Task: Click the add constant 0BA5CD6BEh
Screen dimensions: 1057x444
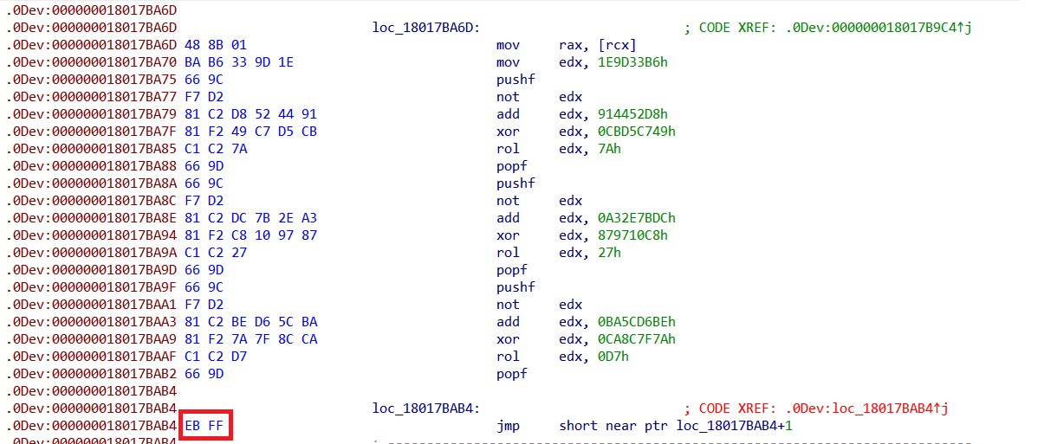Action: coord(637,322)
